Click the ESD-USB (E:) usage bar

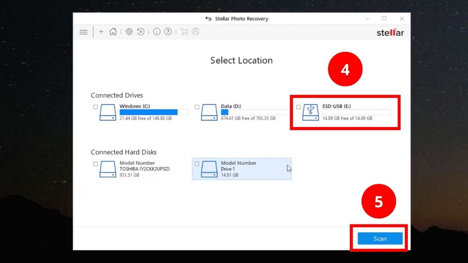[x=356, y=112]
